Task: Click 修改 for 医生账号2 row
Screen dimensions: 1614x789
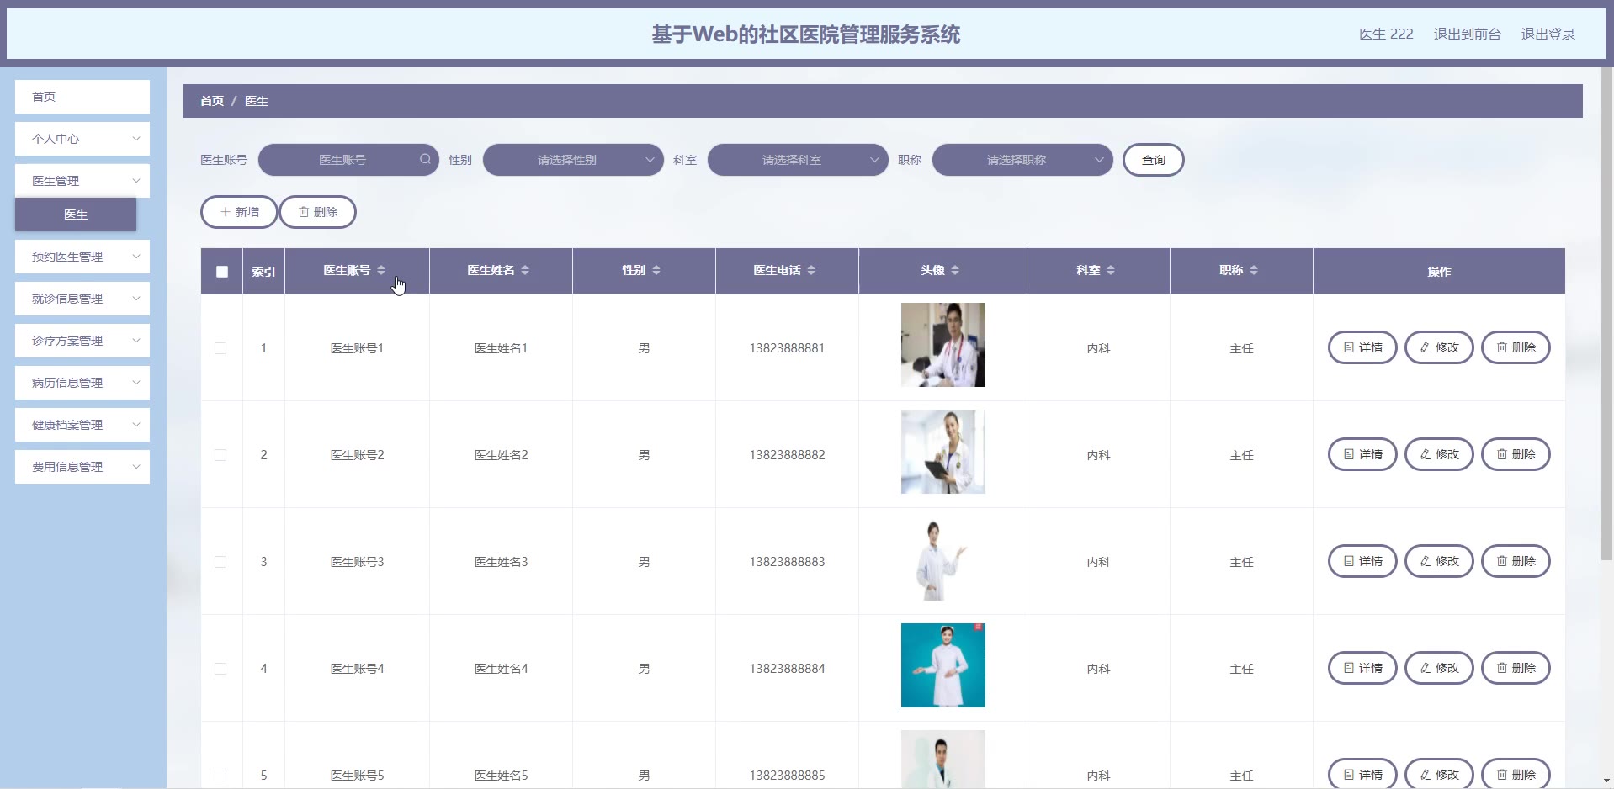Action: (x=1439, y=454)
